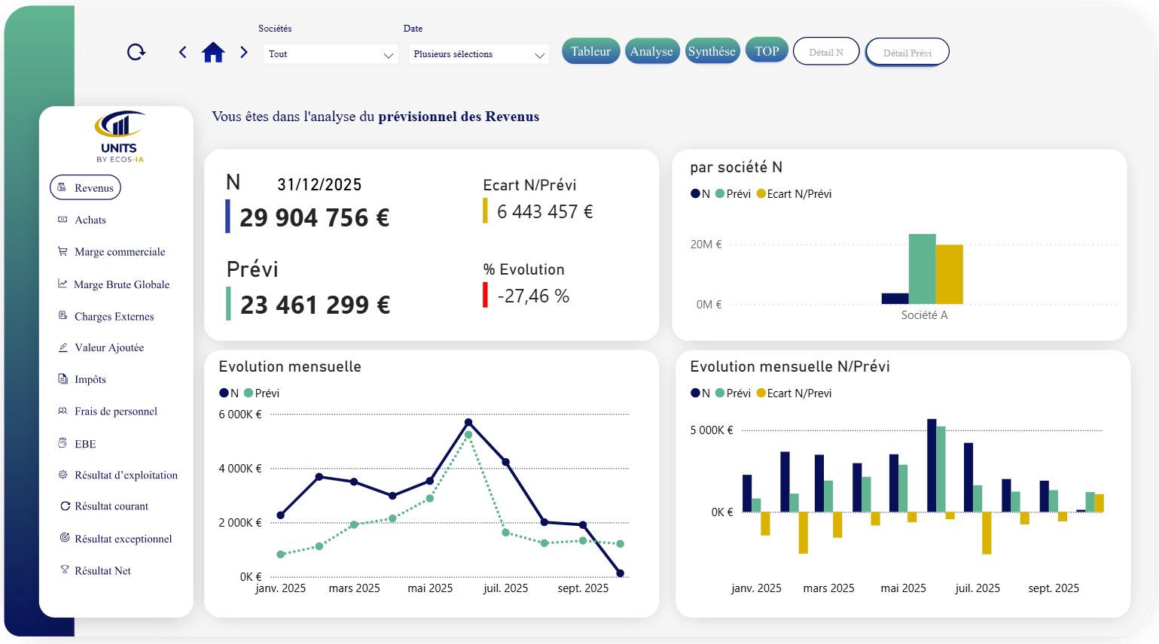Viewport: 1159px width, 644px height.
Task: Go to the home page icon
Action: click(213, 53)
